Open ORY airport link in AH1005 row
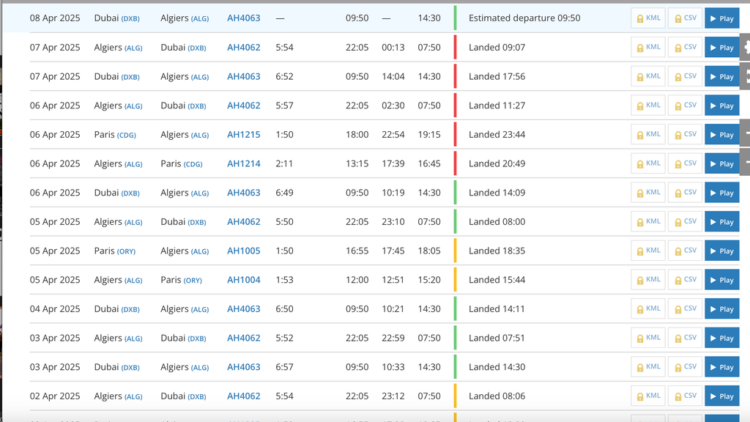Viewport: 750px width, 422px height. point(126,252)
